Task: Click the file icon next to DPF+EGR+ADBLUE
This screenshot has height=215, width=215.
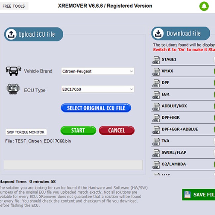Action: [x=156, y=130]
